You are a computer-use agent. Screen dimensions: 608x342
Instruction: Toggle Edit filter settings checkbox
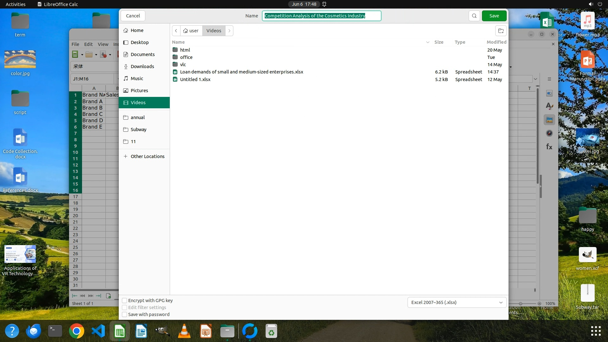pos(125,307)
